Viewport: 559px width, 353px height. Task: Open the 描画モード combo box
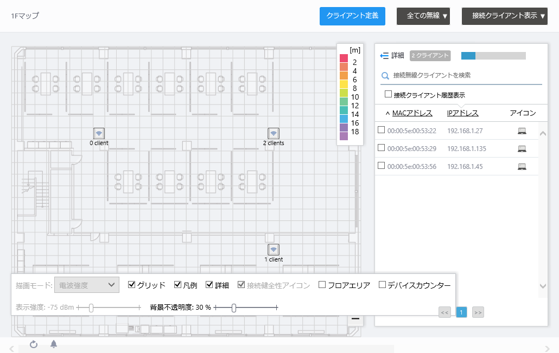pos(87,285)
